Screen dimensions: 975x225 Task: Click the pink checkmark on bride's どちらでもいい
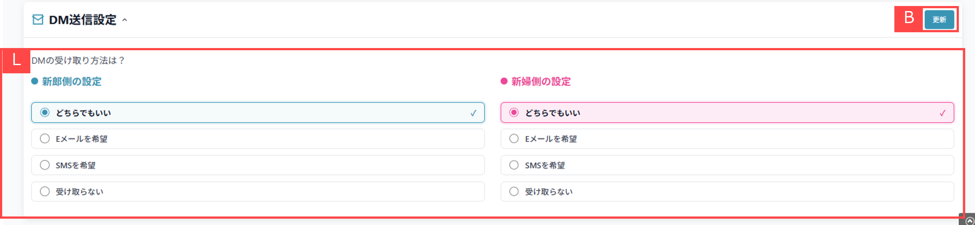pos(942,112)
